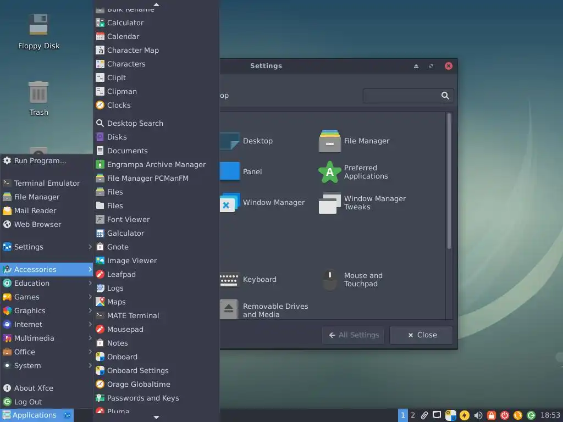Open About Xfce
The image size is (563, 422).
(x=46, y=388)
